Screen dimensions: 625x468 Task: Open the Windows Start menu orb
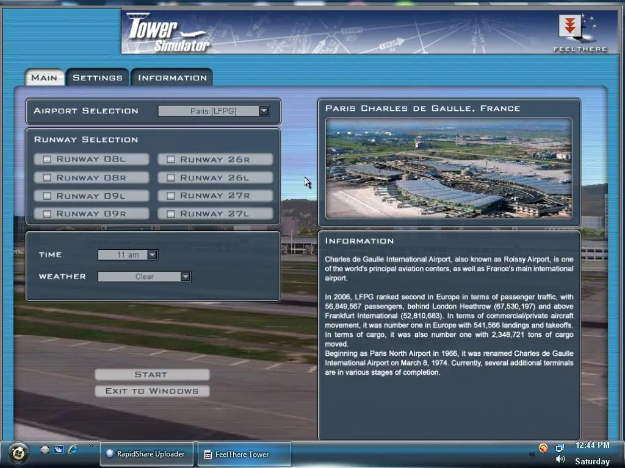(x=18, y=453)
